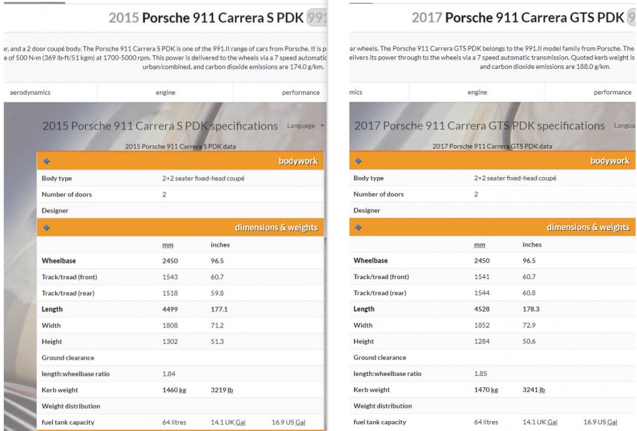637x431 pixels.
Task: Click the Body type value in the left table
Action: point(203,178)
